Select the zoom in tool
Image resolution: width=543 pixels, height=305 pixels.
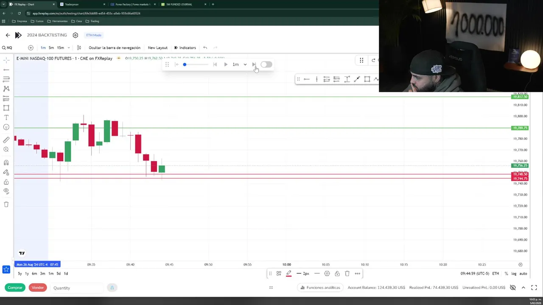[6, 149]
